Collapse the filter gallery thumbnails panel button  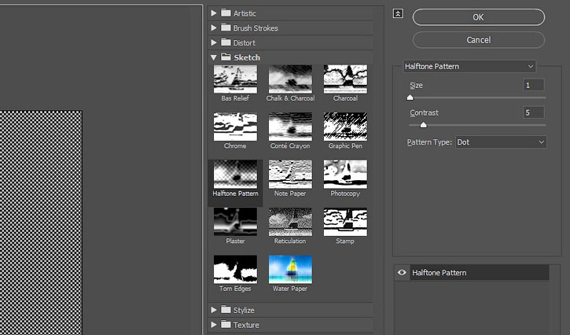[x=398, y=14]
